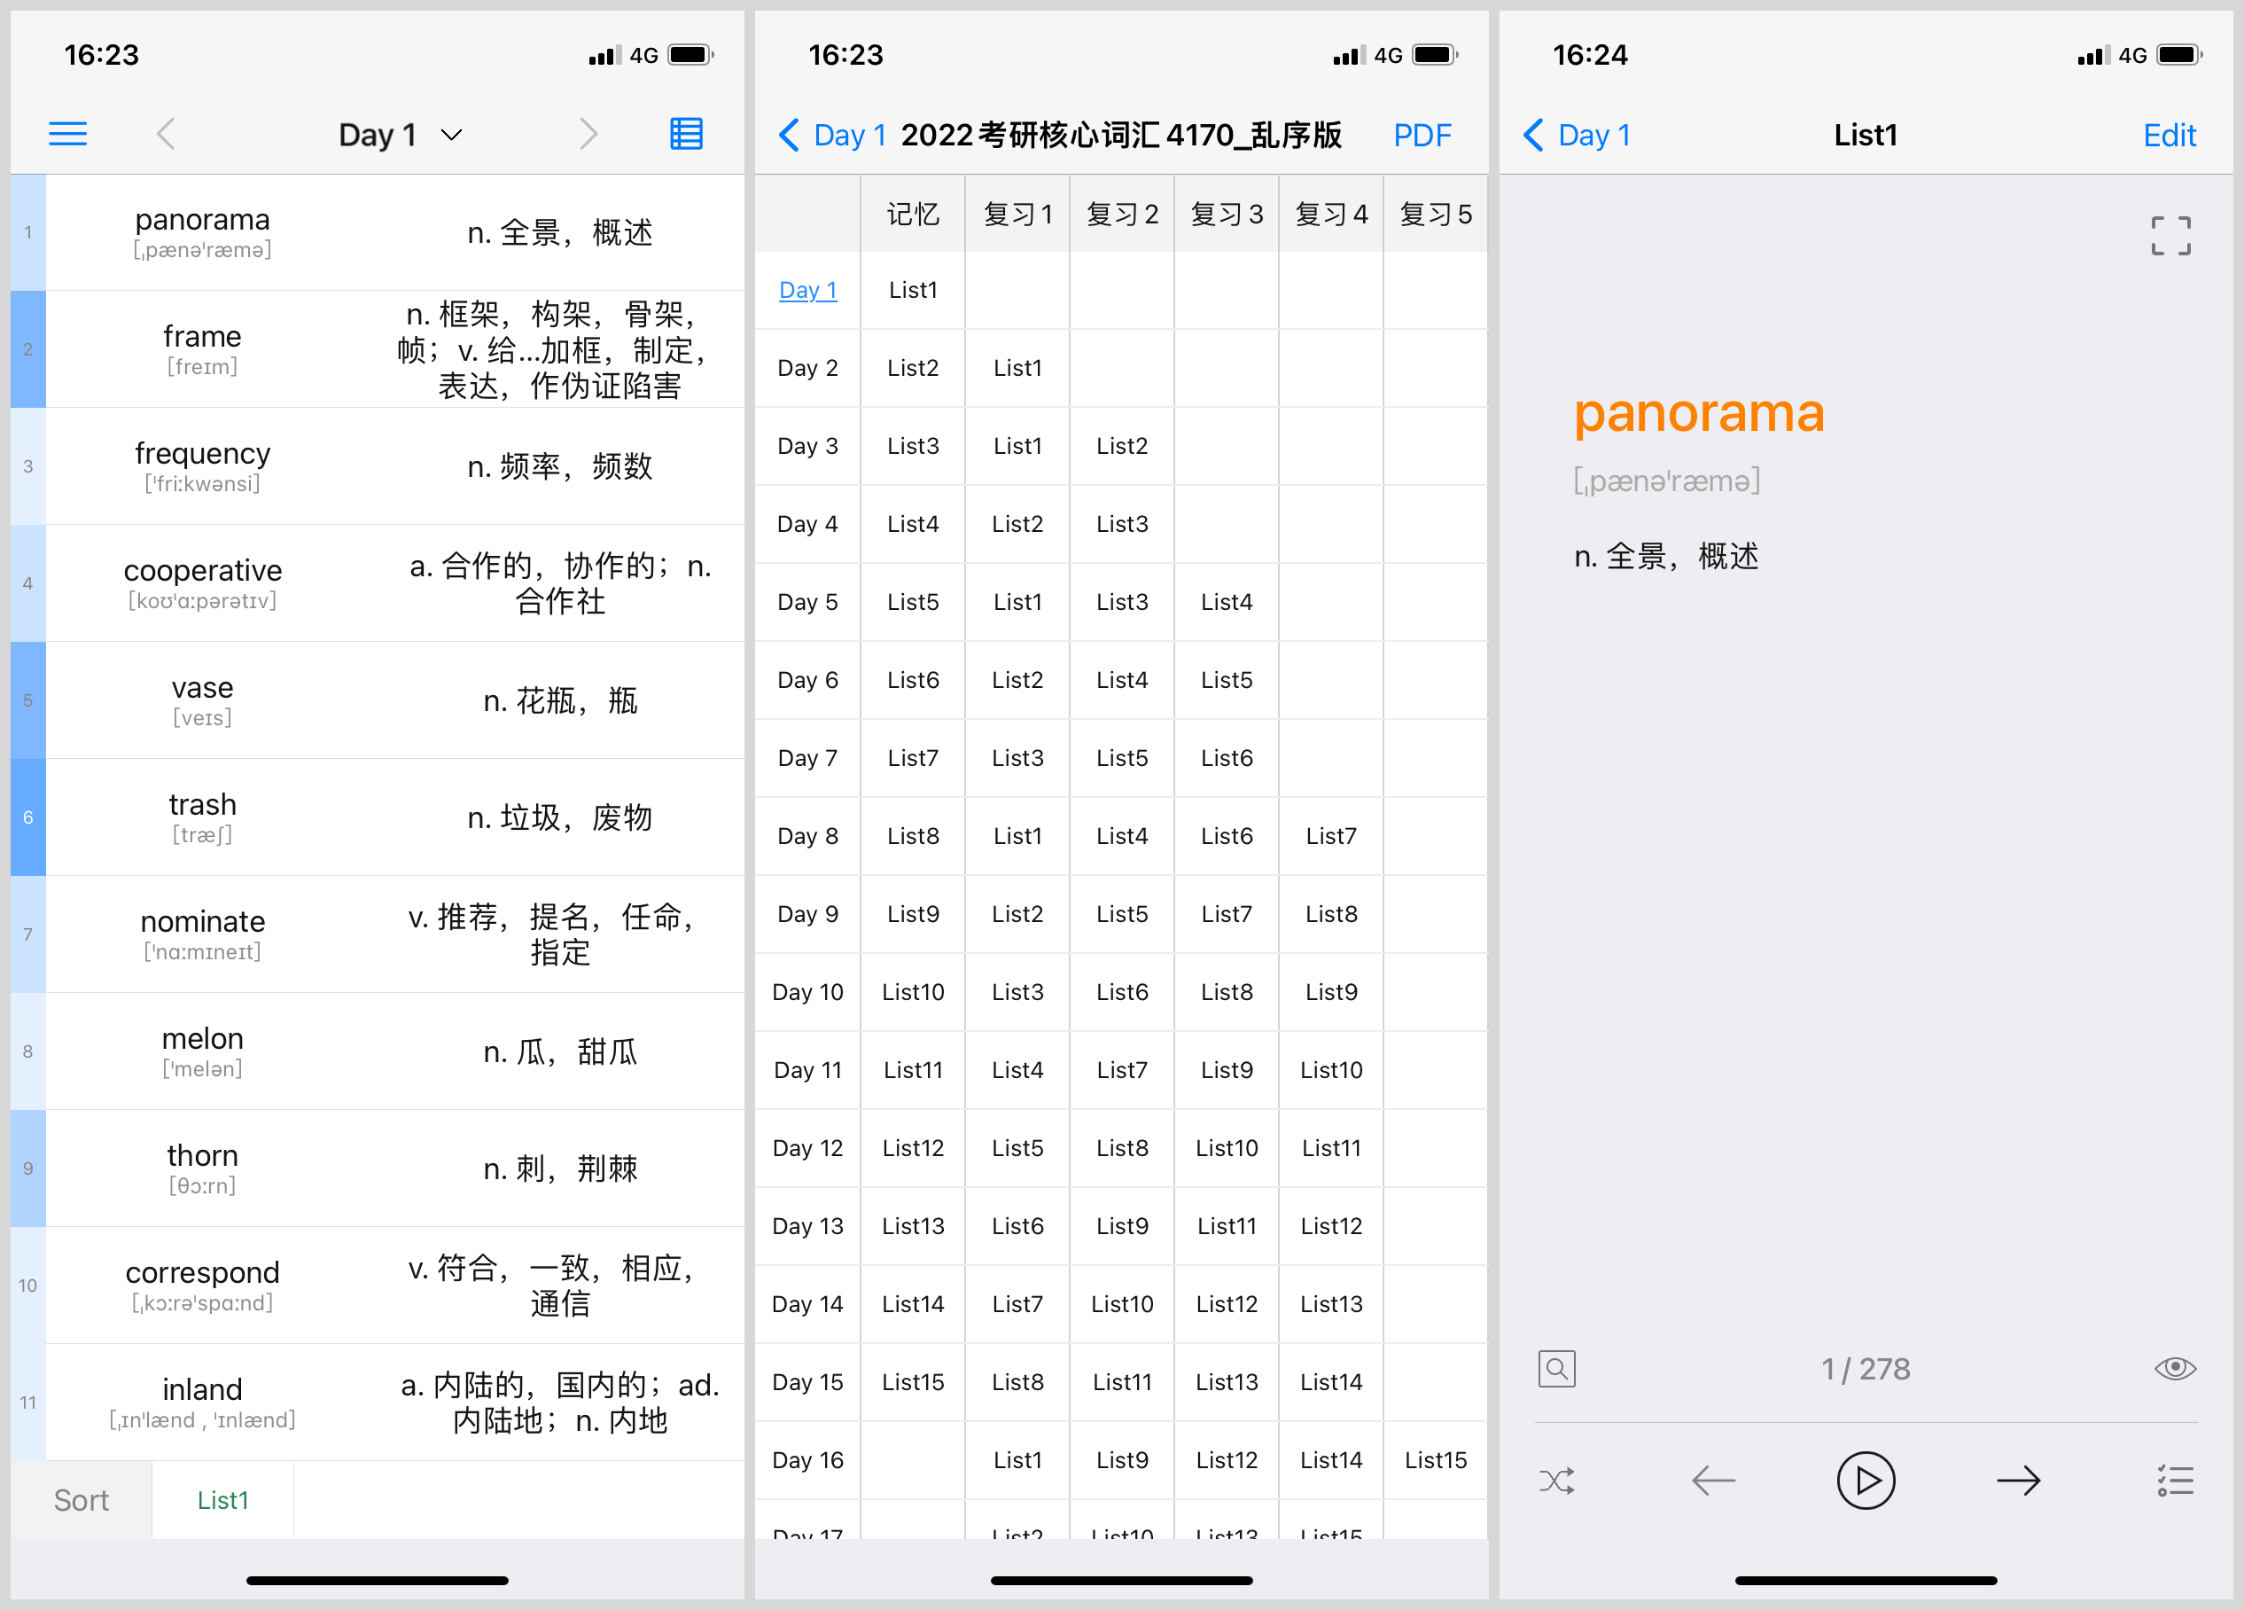
Task: Select the List1 tab at bottom
Action: 222,1500
